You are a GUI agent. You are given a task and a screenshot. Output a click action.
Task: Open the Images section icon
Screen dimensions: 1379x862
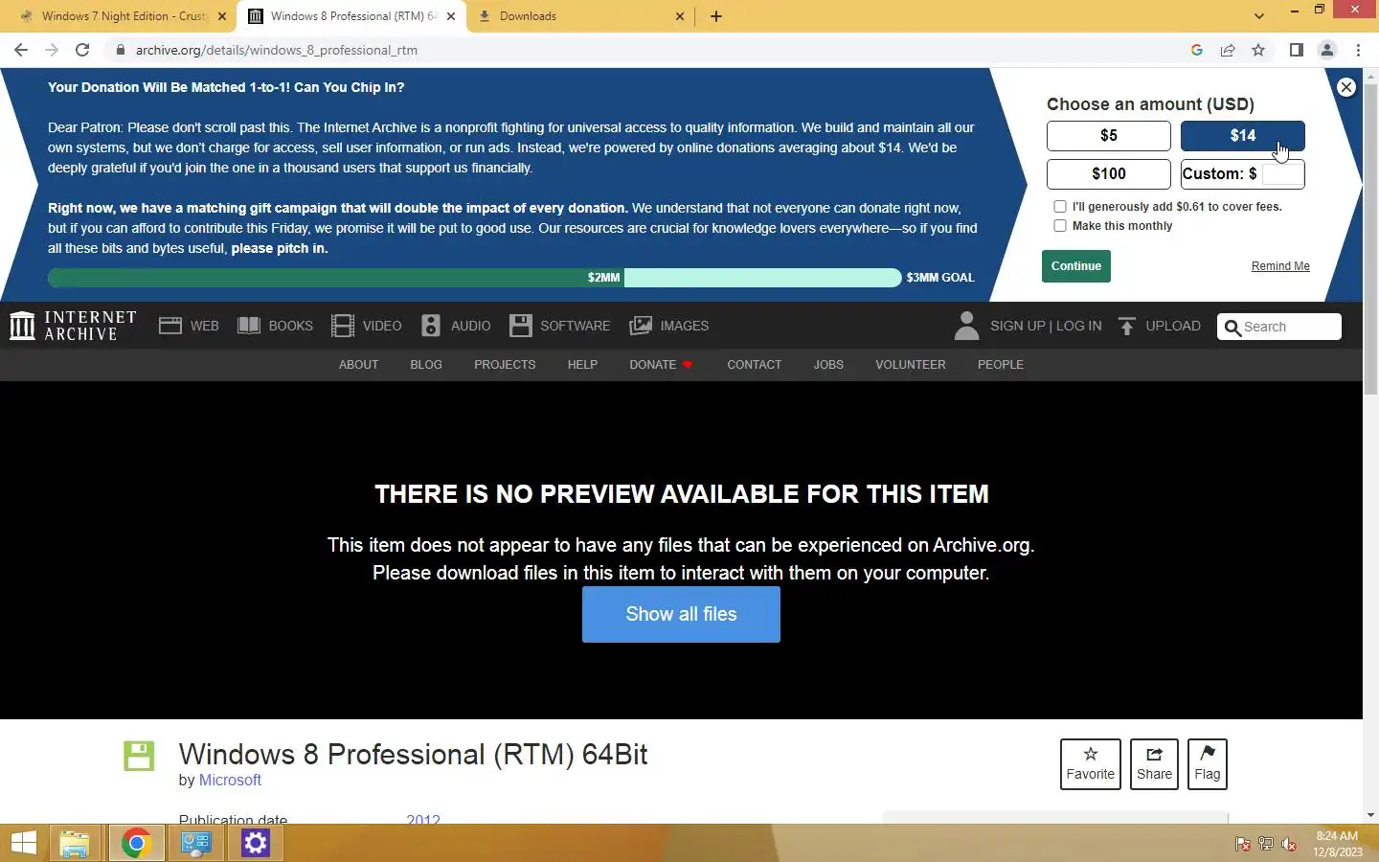(x=641, y=326)
